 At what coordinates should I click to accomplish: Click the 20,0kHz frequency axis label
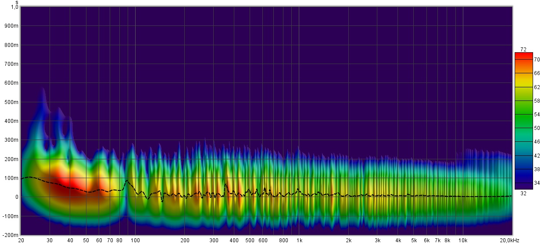(510, 240)
